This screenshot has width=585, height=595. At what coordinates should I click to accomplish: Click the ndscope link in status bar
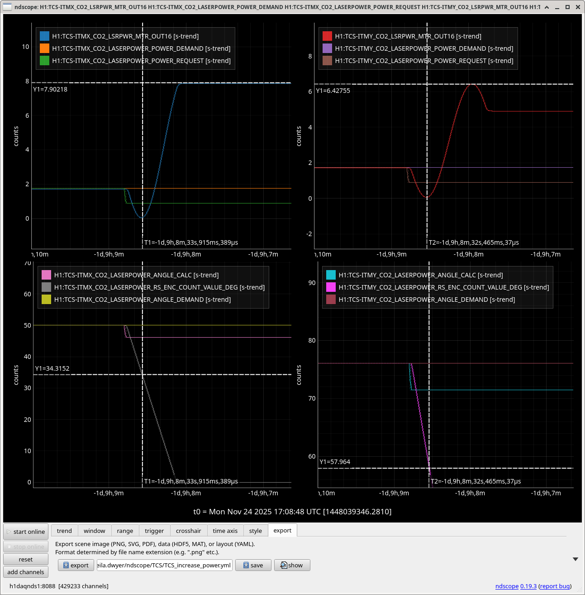pyautogui.click(x=507, y=586)
